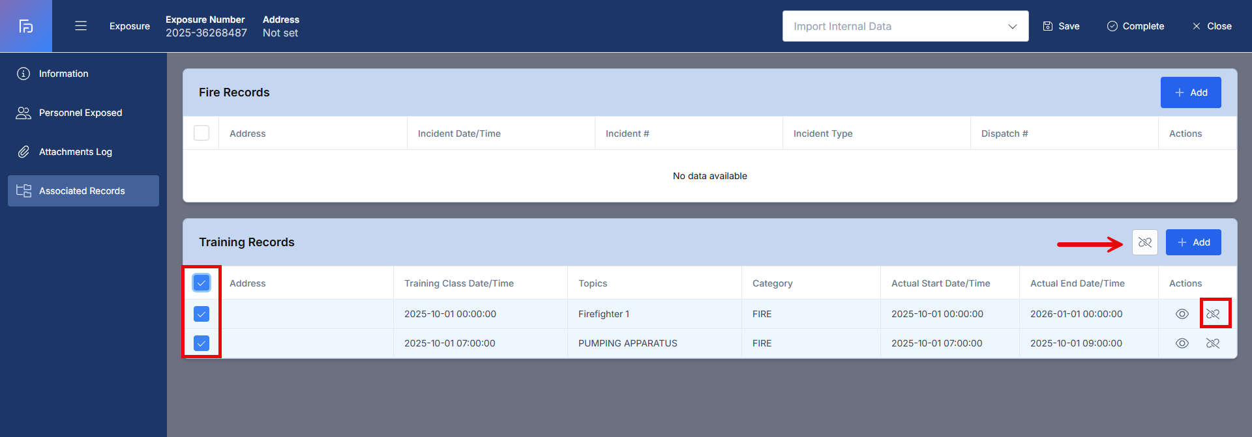Click the Save icon button in header
The height and width of the screenshot is (437, 1252).
click(1061, 26)
